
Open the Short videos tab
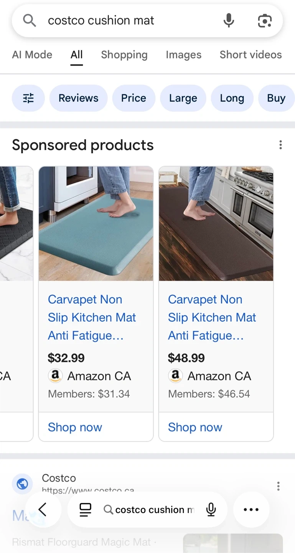coord(251,55)
